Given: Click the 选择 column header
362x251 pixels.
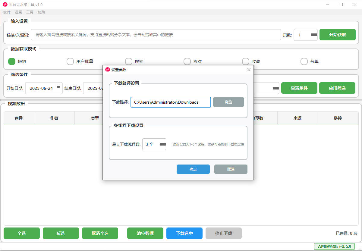Looking at the screenshot, I should pos(19,118).
